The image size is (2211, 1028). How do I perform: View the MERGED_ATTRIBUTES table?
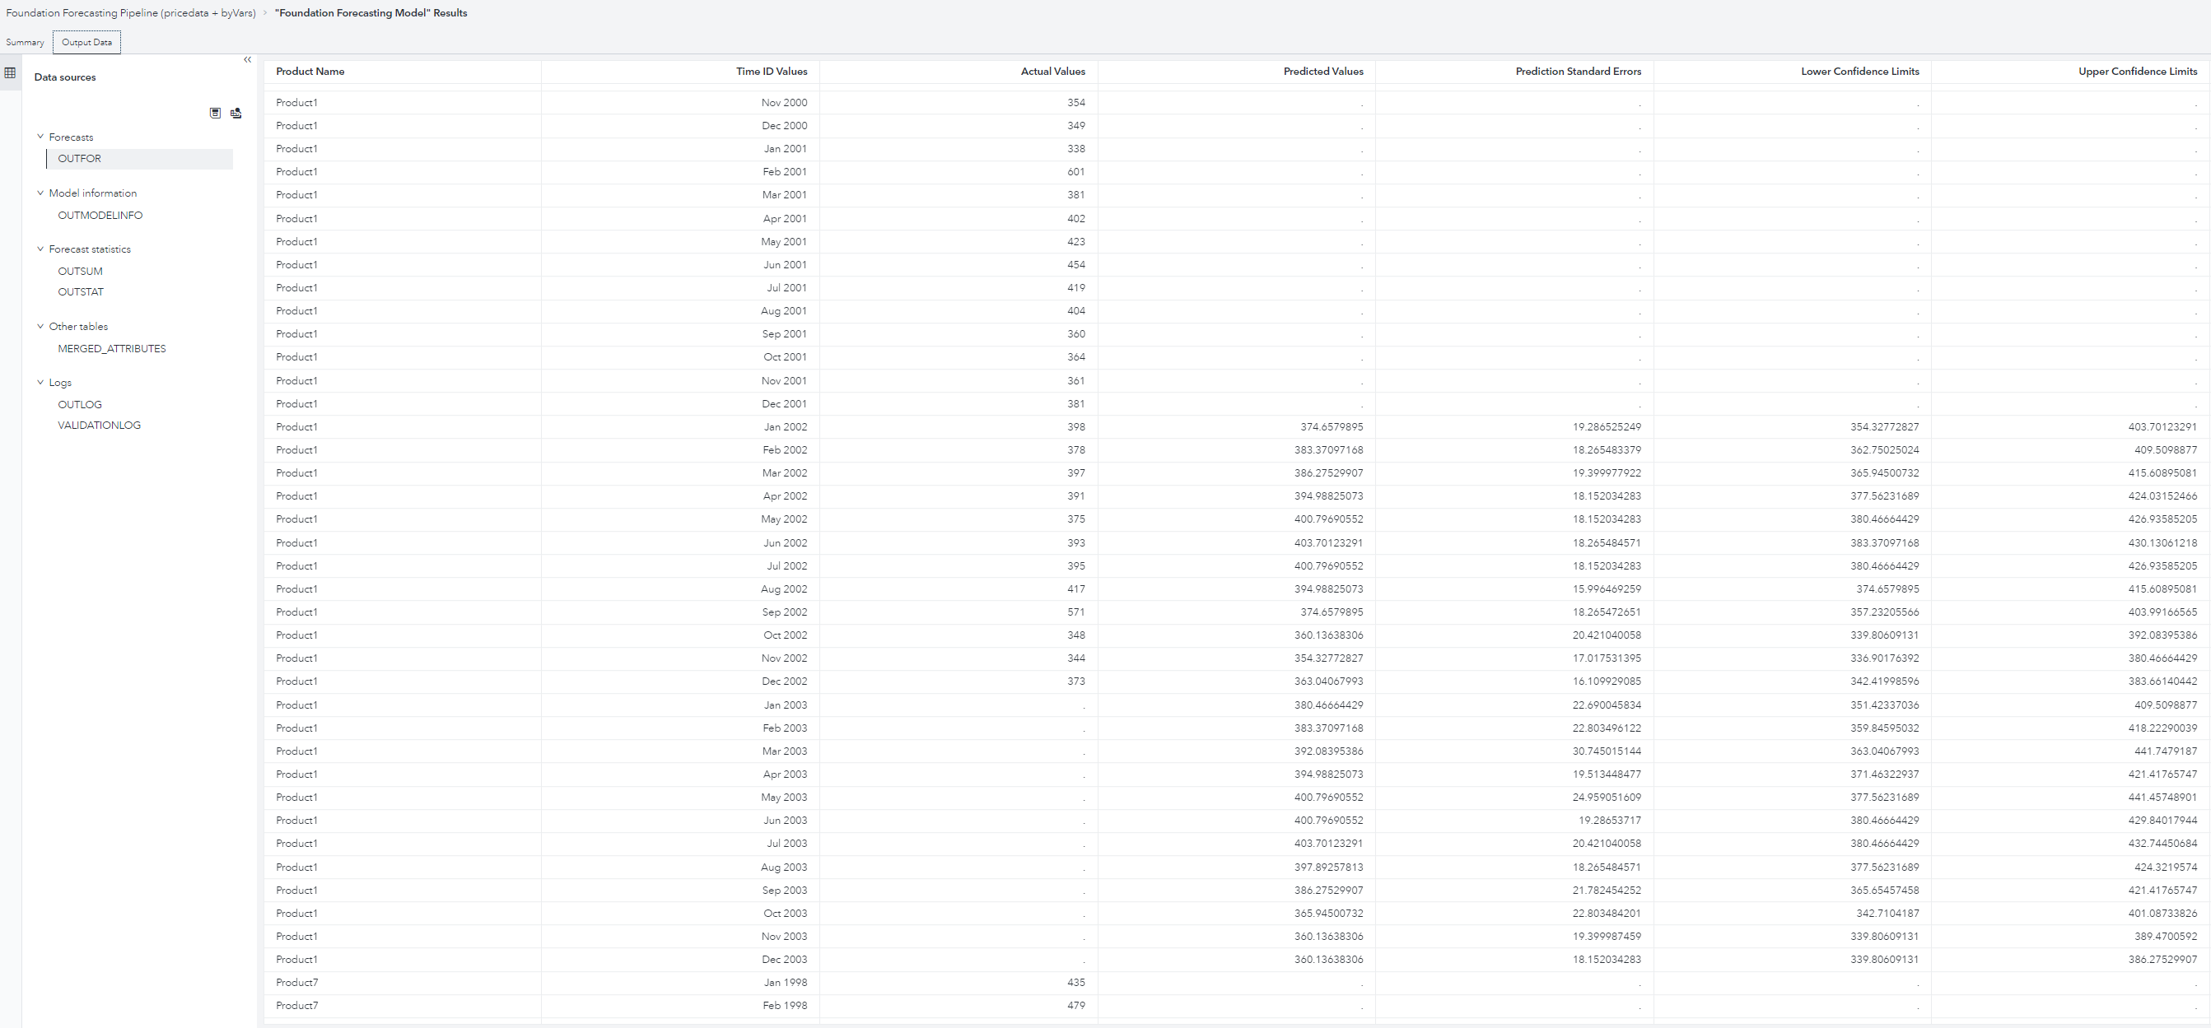click(x=112, y=348)
